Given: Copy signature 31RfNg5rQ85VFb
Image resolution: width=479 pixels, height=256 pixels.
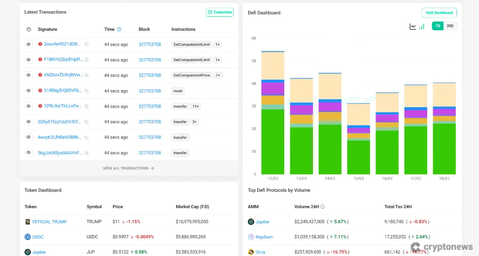Looking at the screenshot, I should [x=86, y=91].
